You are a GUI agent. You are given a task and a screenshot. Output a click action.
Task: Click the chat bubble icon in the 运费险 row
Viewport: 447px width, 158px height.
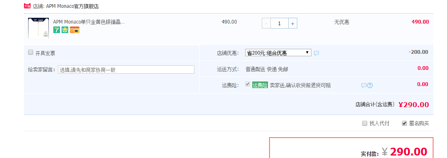point(364,85)
